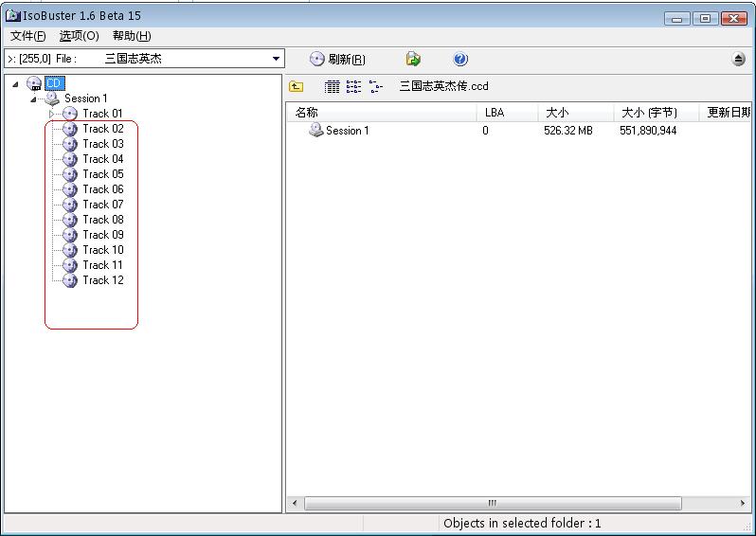The image size is (756, 536).
Task: Select Session 1 icon in file list
Action: click(316, 131)
